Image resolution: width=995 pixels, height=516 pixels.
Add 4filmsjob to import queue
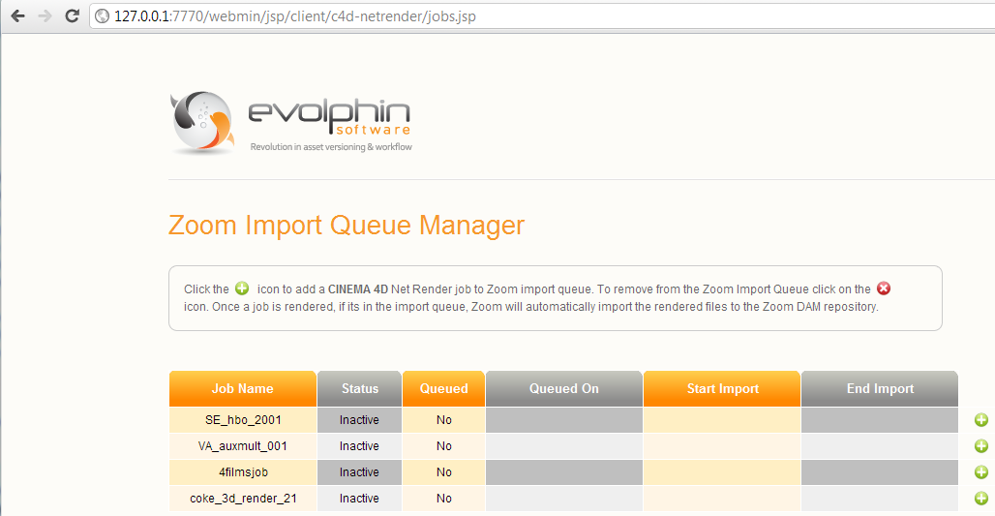tap(981, 472)
